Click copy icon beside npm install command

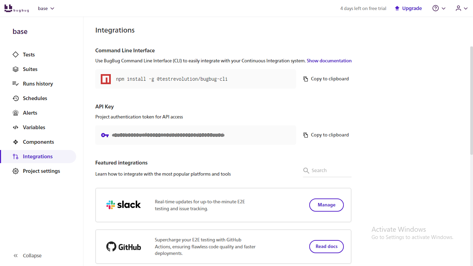coord(306,79)
